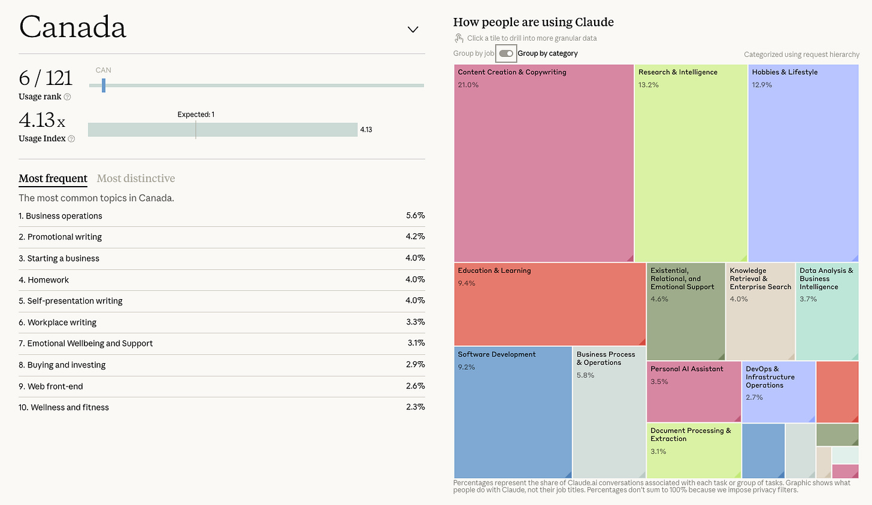Open the Personal AI Assistant tile
The width and height of the screenshot is (872, 505).
pyautogui.click(x=694, y=392)
